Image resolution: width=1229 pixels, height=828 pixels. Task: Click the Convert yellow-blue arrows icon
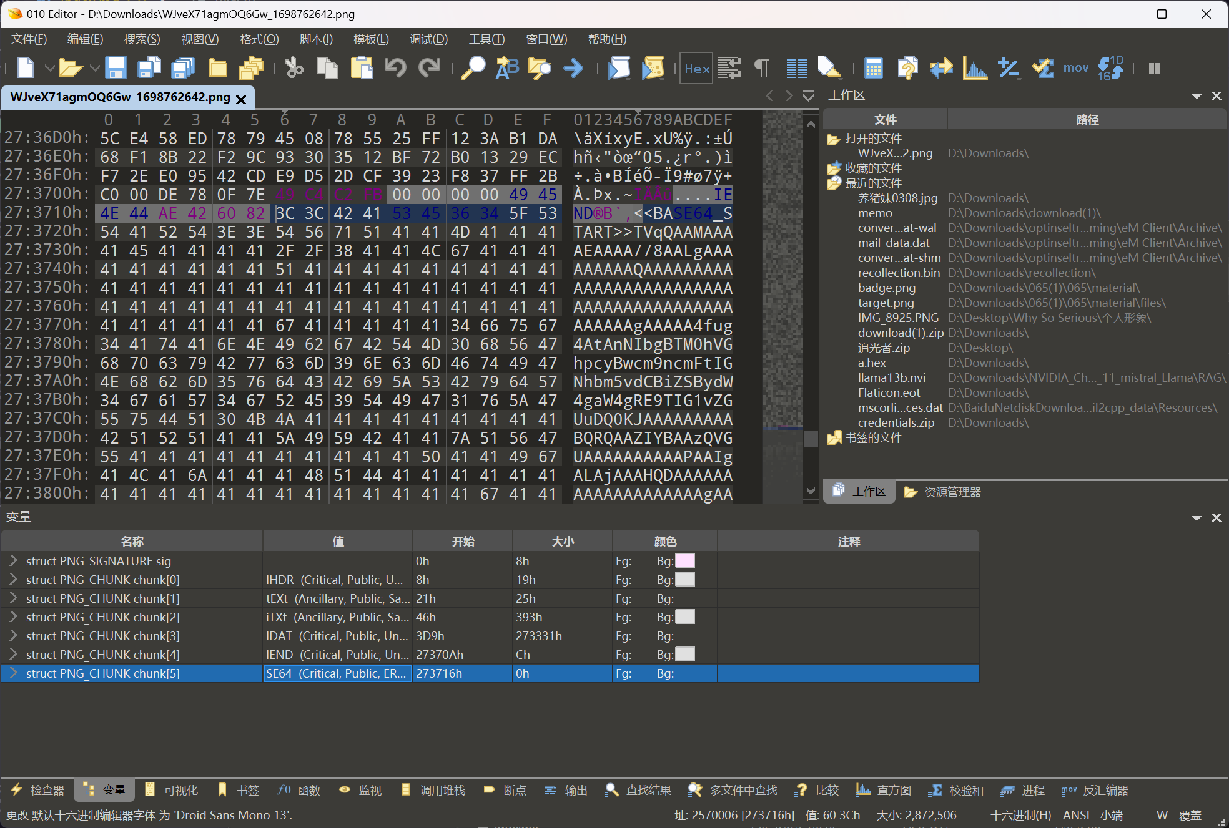[x=941, y=67]
